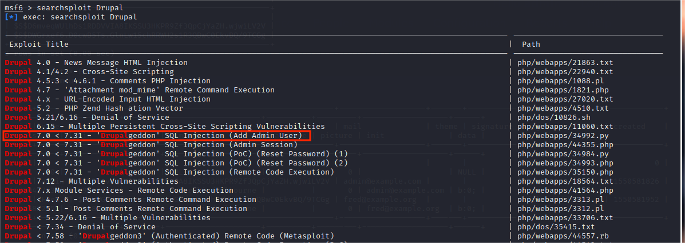Click the Drupalgeddon Remote Code Execution entry
This screenshot has height=243, width=685.
[169, 172]
